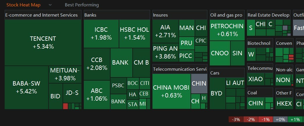Open the MEITUAN +3.98% tile
This screenshot has width=304, height=126.
[65, 74]
